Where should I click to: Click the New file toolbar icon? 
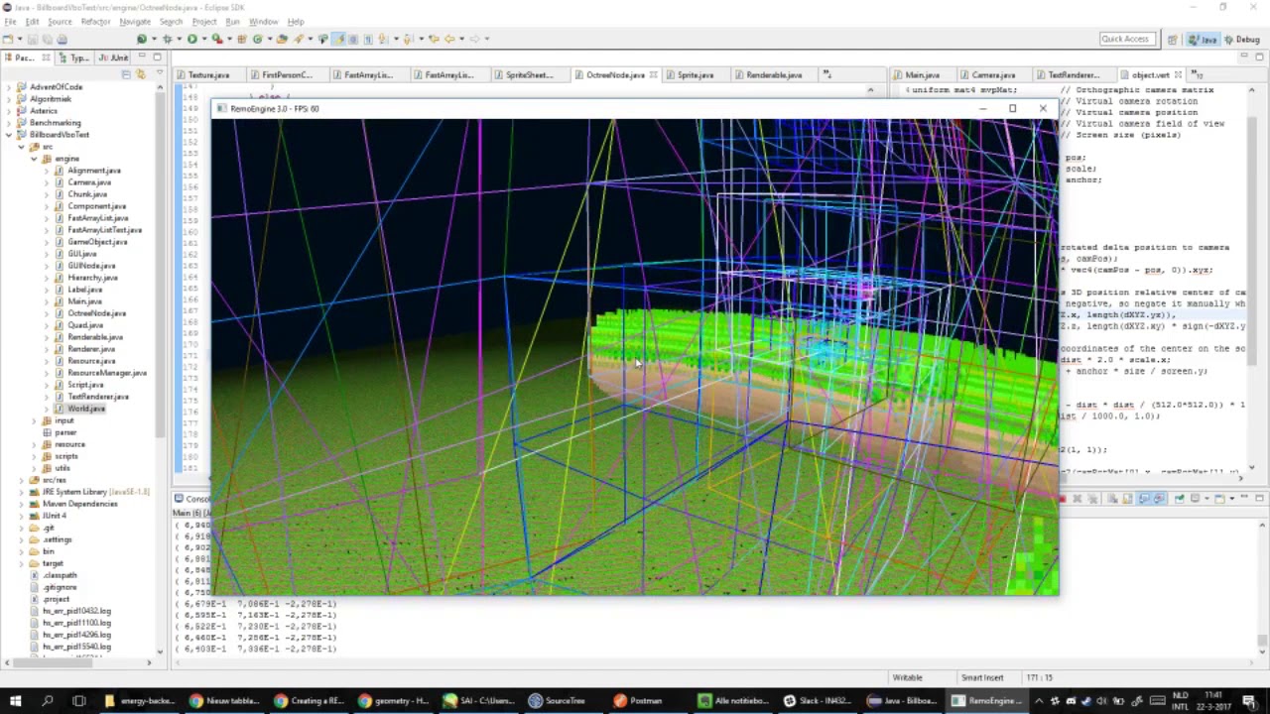point(8,39)
